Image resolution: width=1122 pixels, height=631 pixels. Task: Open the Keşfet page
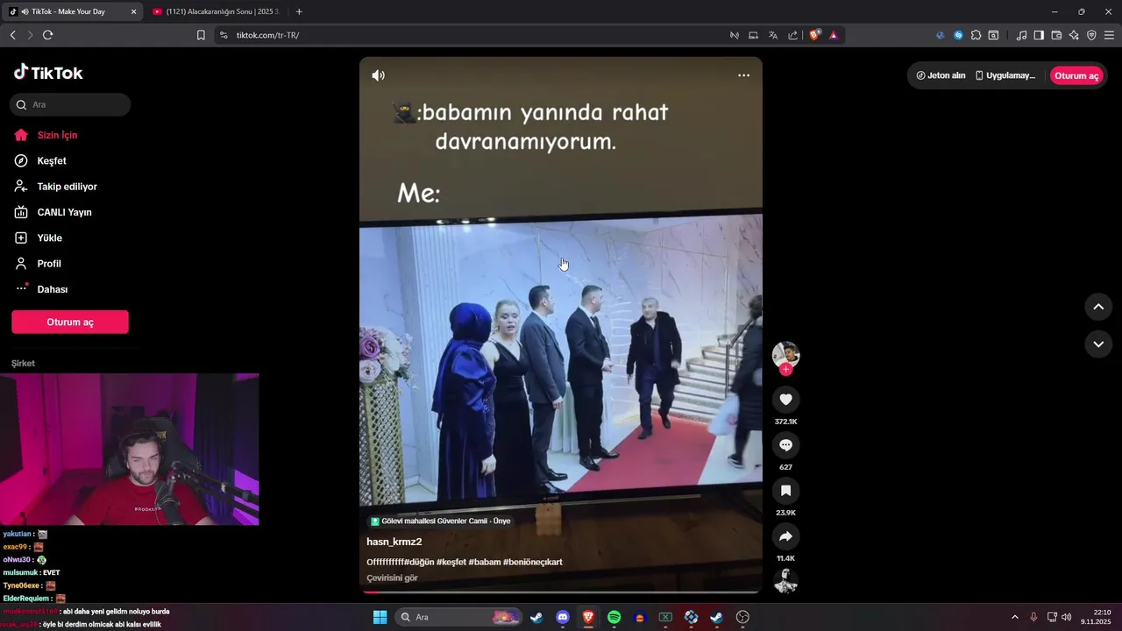52,161
